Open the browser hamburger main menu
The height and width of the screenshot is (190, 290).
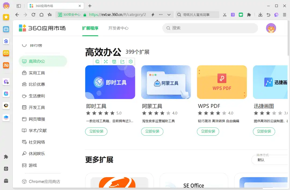click(284, 15)
